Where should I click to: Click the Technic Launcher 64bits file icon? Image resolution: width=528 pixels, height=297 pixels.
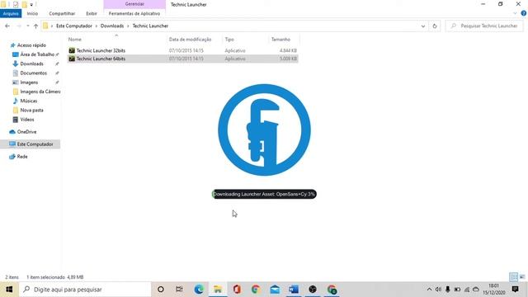(x=72, y=59)
